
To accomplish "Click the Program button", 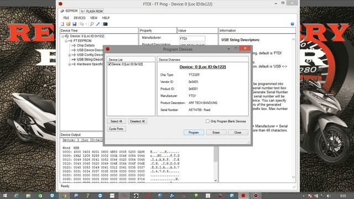I will click(x=194, y=133).
